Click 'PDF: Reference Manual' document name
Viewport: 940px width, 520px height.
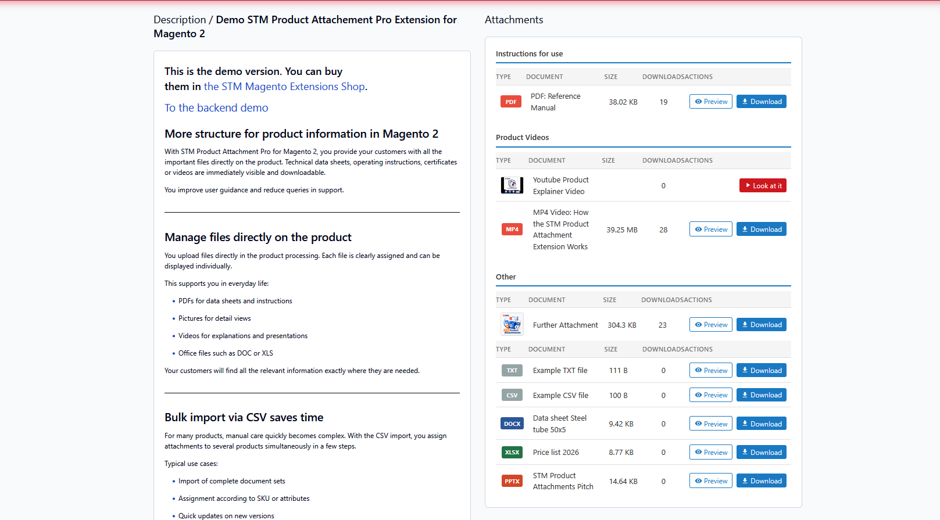(x=555, y=102)
